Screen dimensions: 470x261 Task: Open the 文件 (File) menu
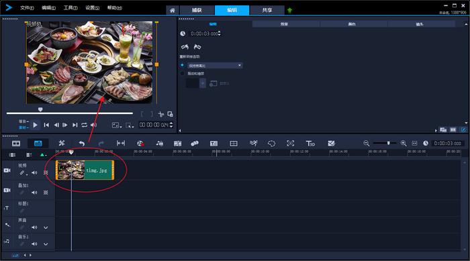(27, 8)
